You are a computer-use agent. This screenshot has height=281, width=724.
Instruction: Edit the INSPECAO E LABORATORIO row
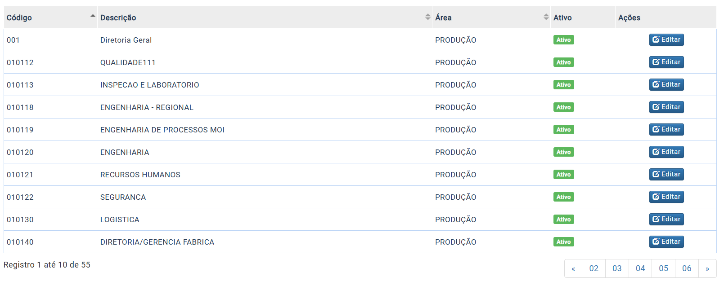(x=666, y=84)
